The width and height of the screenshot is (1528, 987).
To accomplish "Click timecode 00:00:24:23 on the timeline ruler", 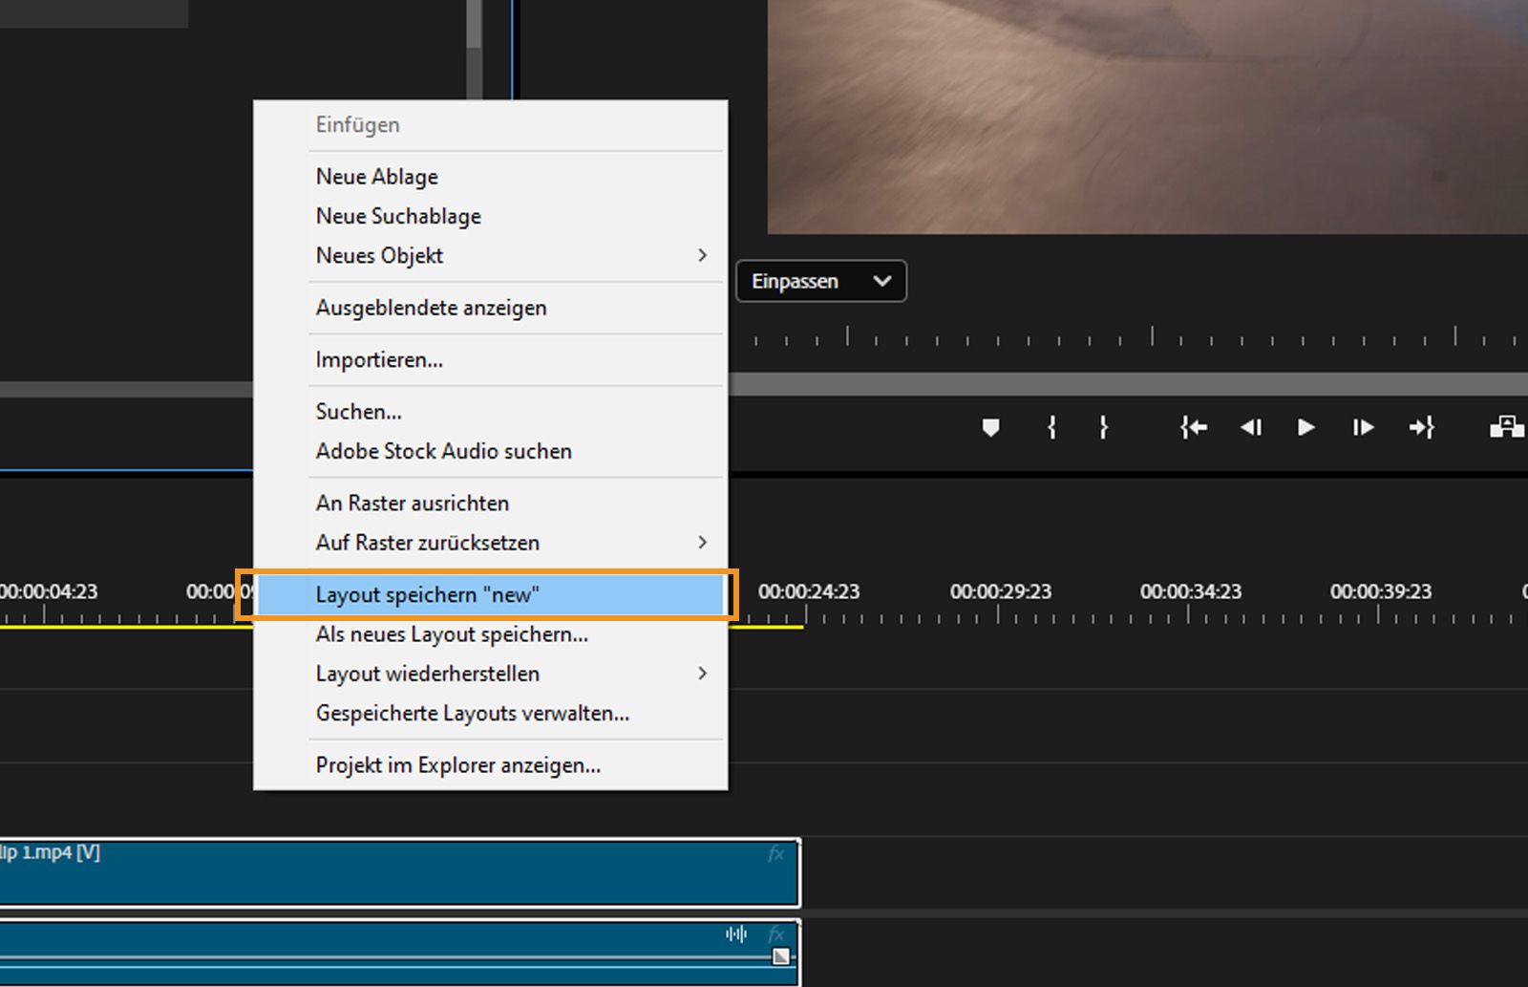I will pyautogui.click(x=809, y=591).
